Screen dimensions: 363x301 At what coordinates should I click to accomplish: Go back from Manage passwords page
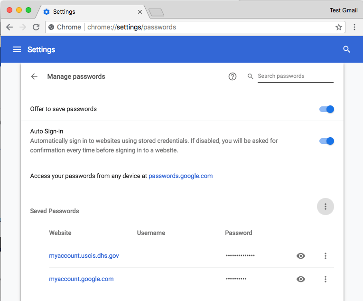(34, 76)
